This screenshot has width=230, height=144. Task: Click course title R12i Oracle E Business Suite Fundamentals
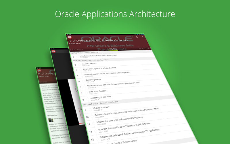coord(98,41)
